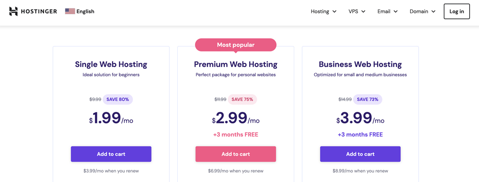The height and width of the screenshot is (182, 479).
Task: Select the Business Web Hosting title
Action: coord(361,65)
